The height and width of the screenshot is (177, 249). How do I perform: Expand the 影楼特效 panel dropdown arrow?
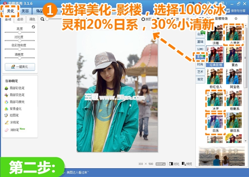click(x=236, y=19)
